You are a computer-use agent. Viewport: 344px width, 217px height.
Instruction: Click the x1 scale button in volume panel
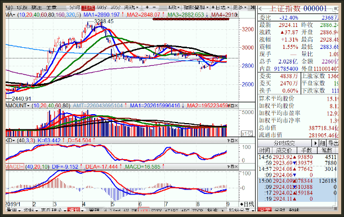(244, 134)
